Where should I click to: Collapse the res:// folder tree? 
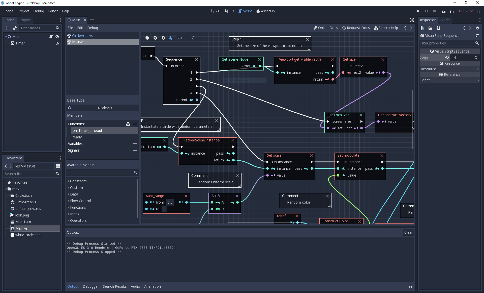coord(6,189)
